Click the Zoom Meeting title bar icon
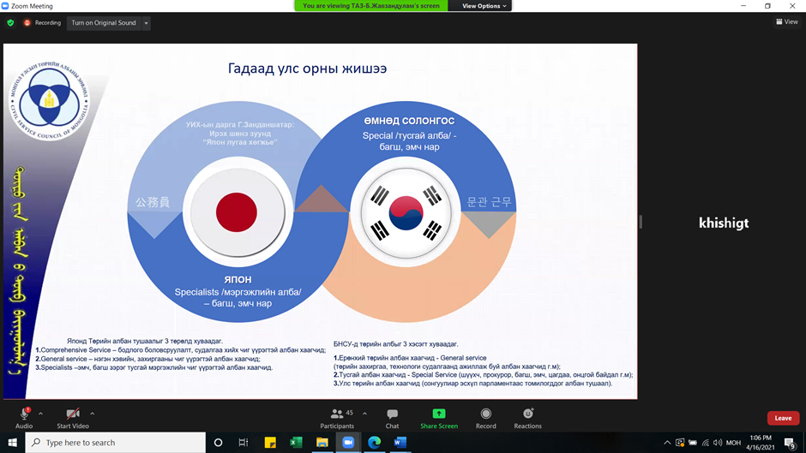The image size is (806, 453). (x=5, y=6)
